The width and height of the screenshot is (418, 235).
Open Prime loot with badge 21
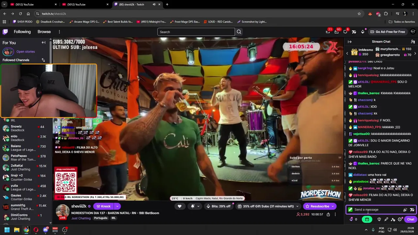[x=328, y=32]
